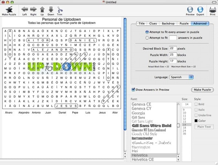Click the Desired Block Size field

(173, 48)
